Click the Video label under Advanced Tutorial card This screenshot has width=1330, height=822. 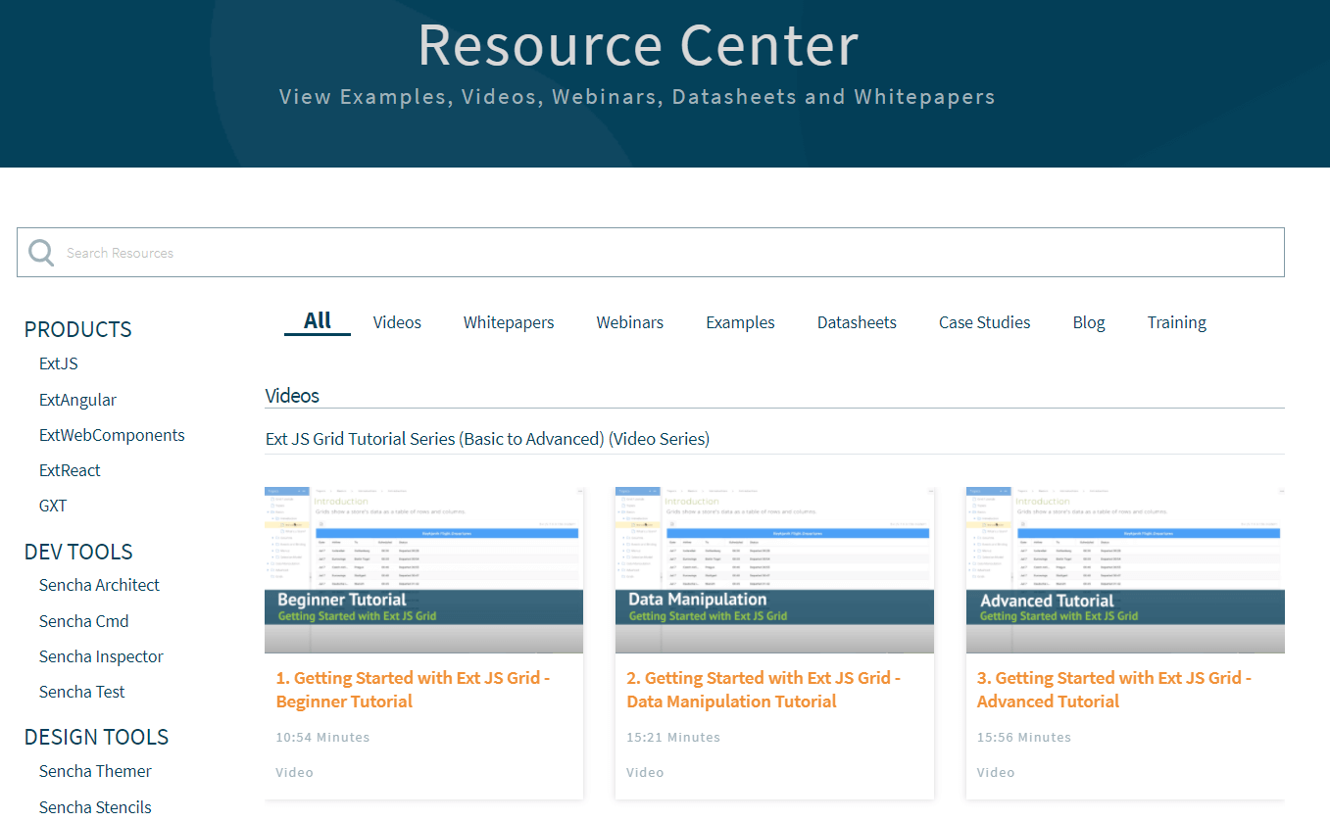pos(996,772)
